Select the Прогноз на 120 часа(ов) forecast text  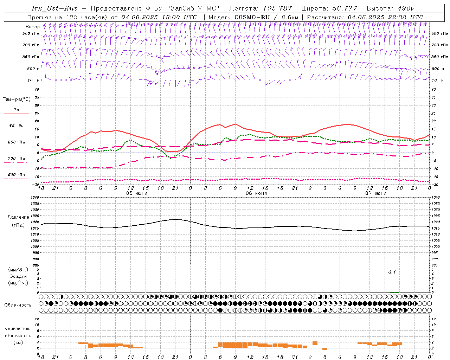[x=67, y=17]
